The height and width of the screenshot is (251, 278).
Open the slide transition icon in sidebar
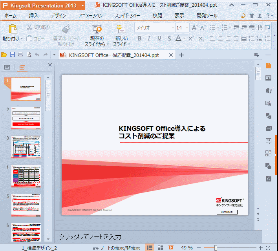point(269,116)
